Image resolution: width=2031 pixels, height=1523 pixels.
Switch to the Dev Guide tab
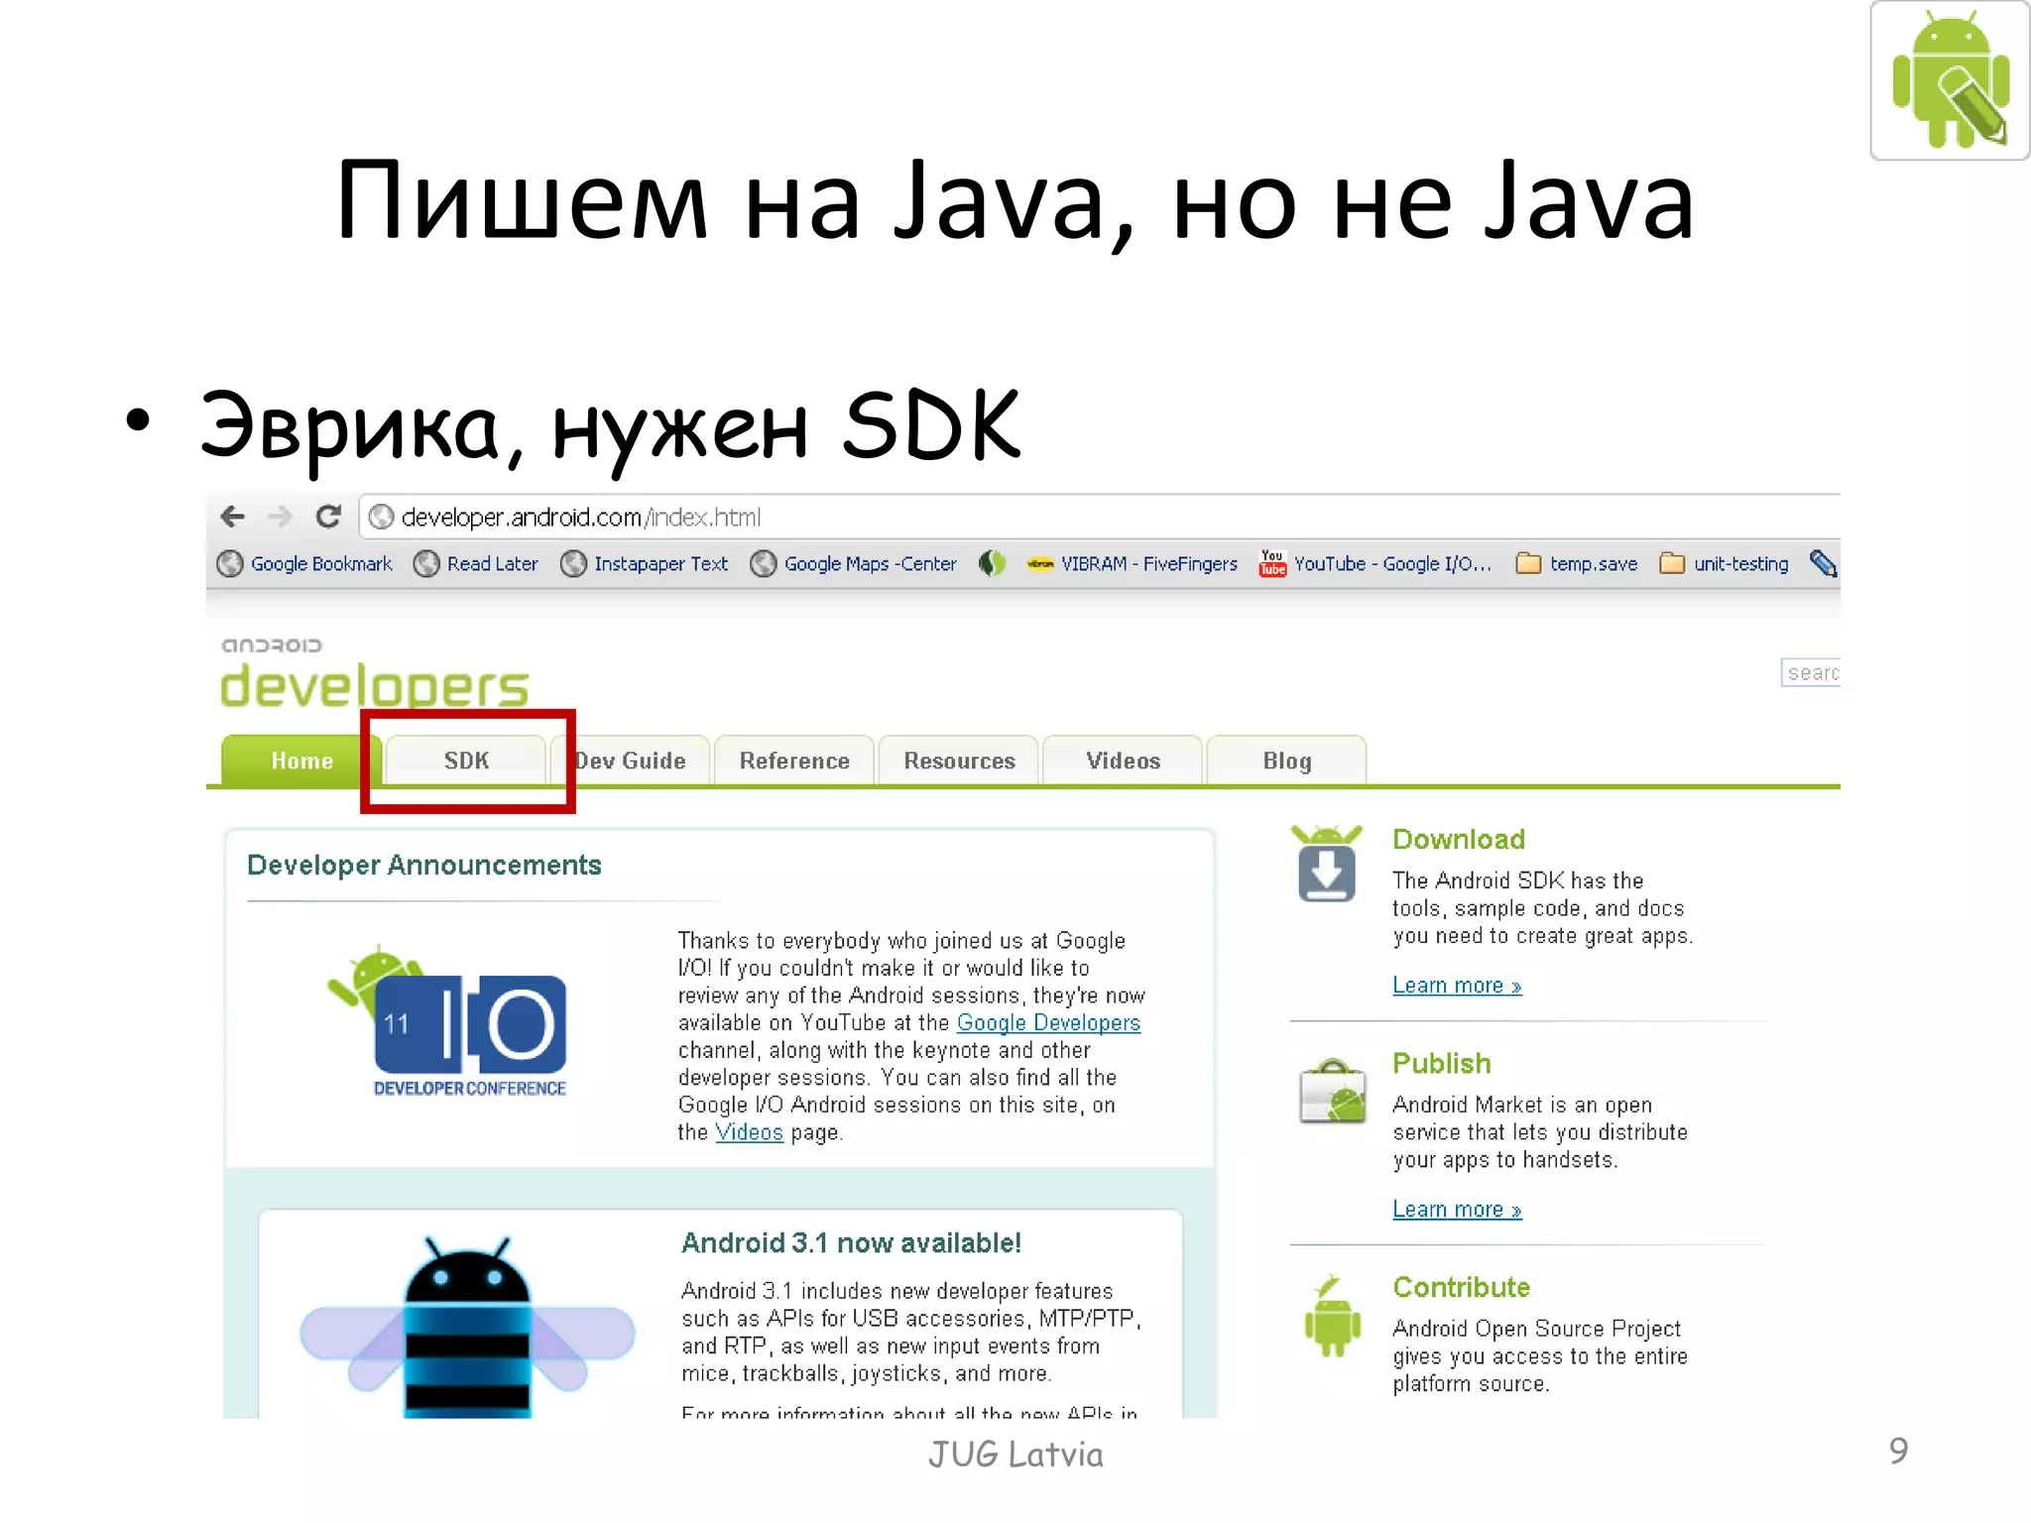pos(631,761)
